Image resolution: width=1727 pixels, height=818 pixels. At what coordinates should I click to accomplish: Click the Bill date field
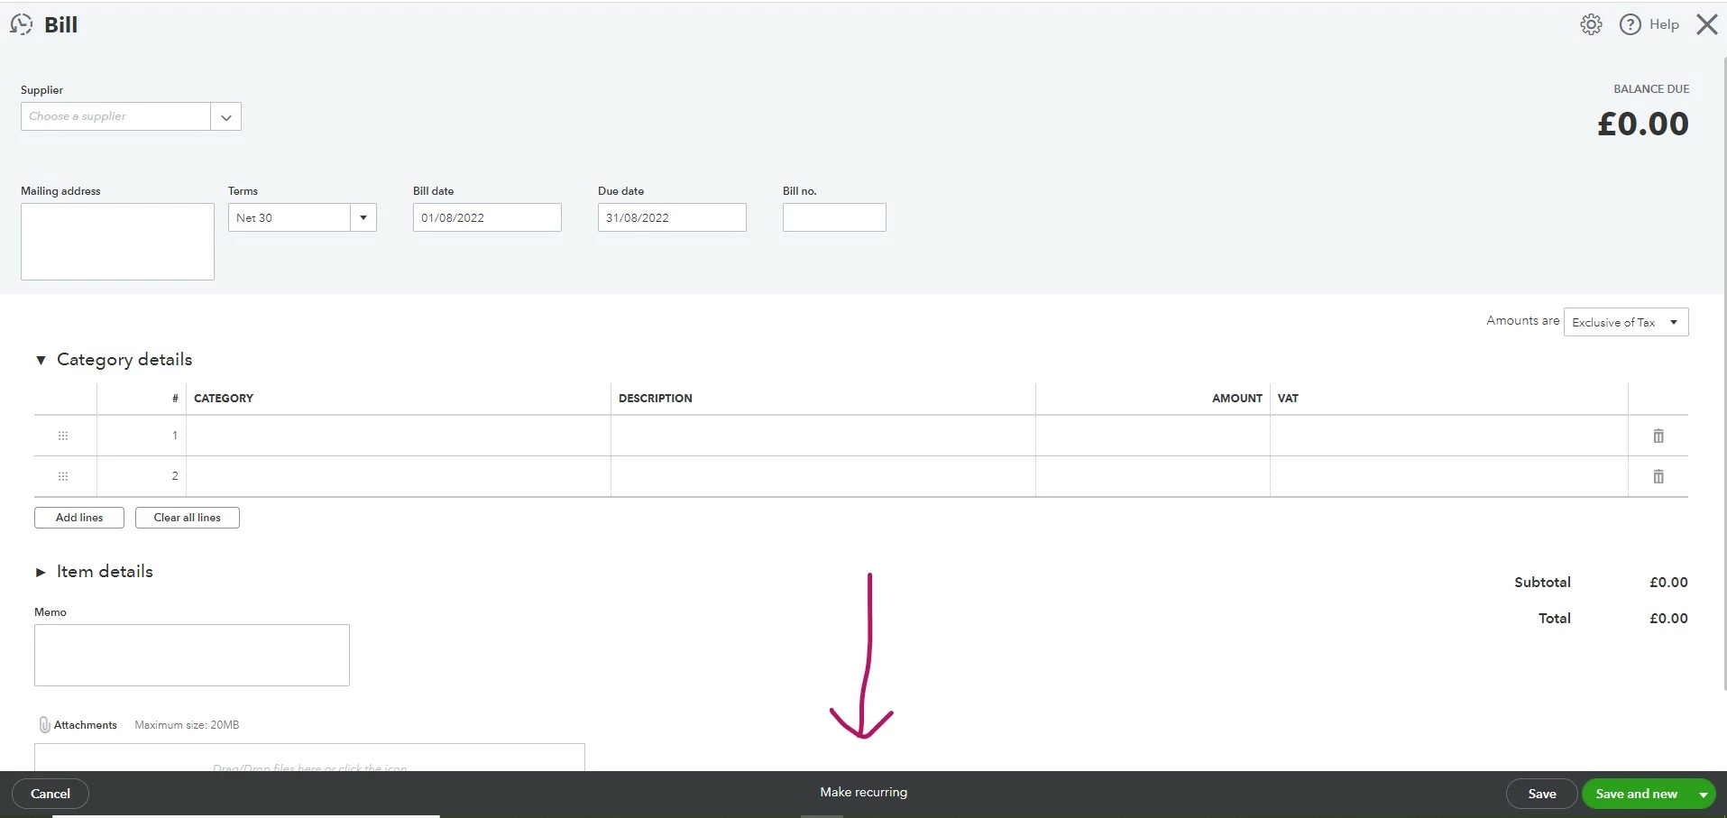(x=487, y=217)
